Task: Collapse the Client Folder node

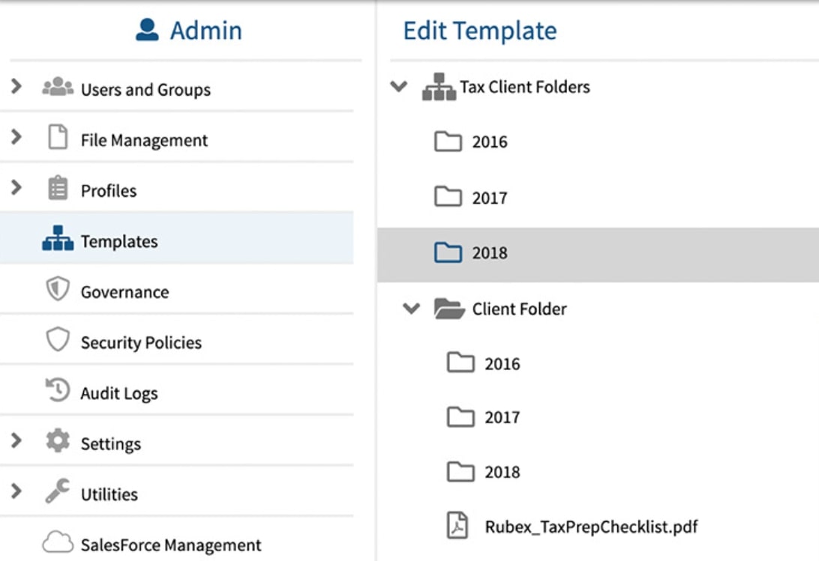Action: (412, 309)
